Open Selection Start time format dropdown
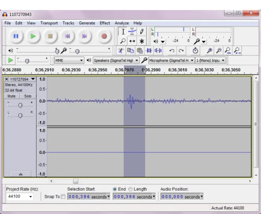Image resolution: width=262 pixels, height=214 pixels. [x=109, y=197]
